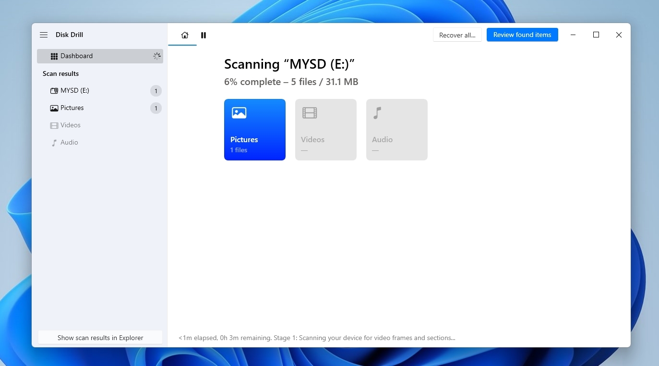659x366 pixels.
Task: Click the Videos film icon in the sidebar
Action: (x=54, y=125)
